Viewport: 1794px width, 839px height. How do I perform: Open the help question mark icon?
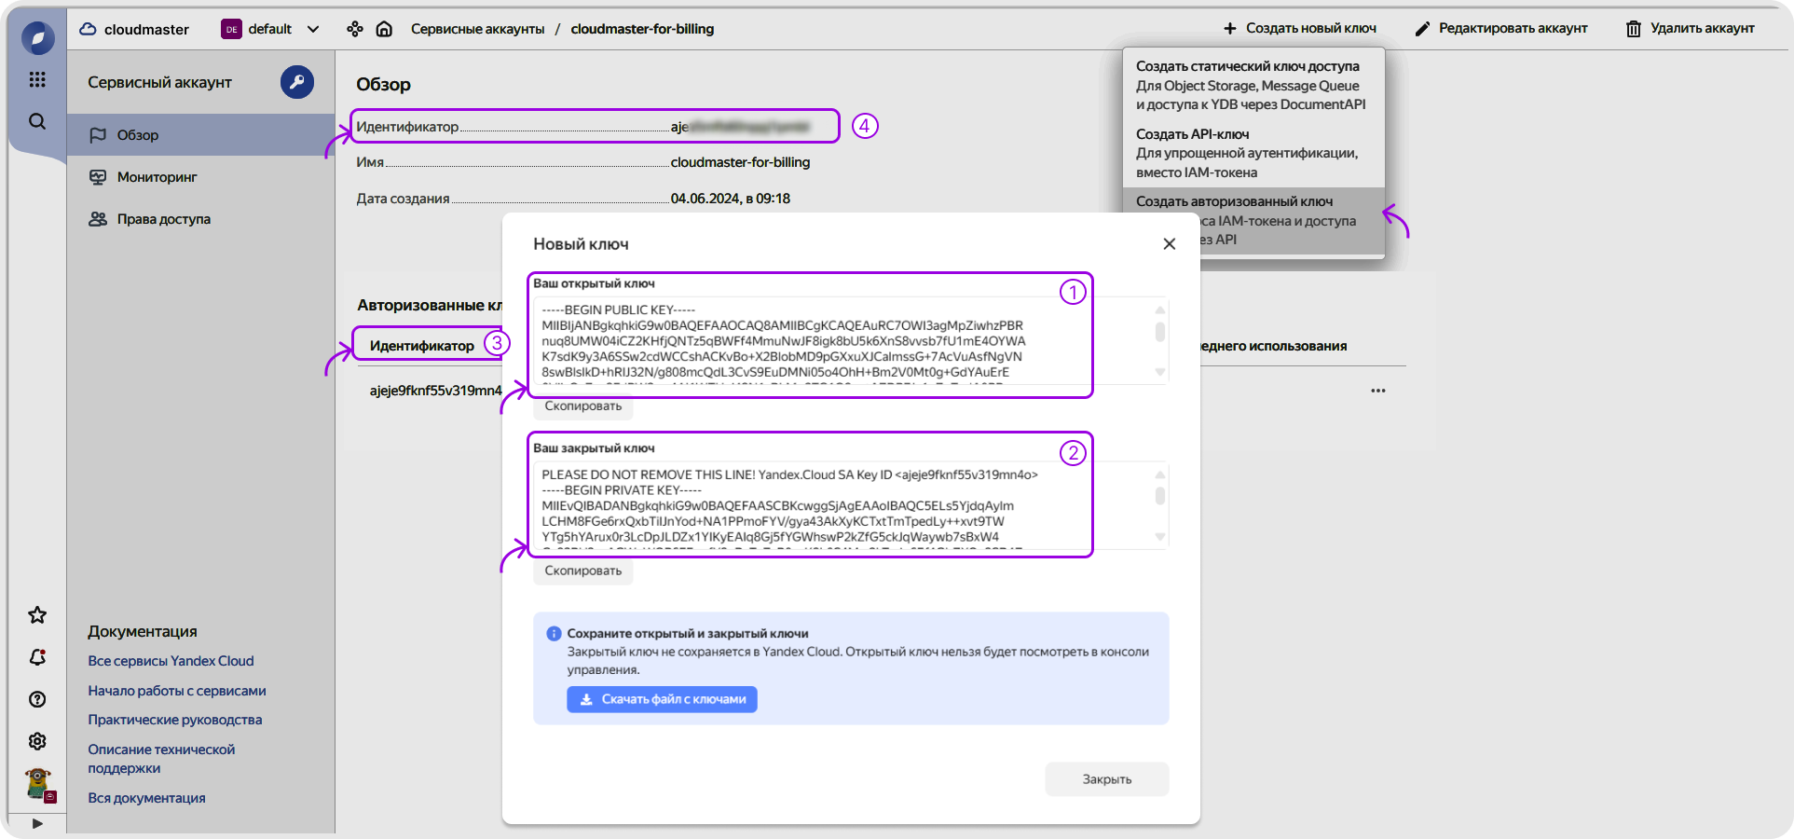click(37, 699)
